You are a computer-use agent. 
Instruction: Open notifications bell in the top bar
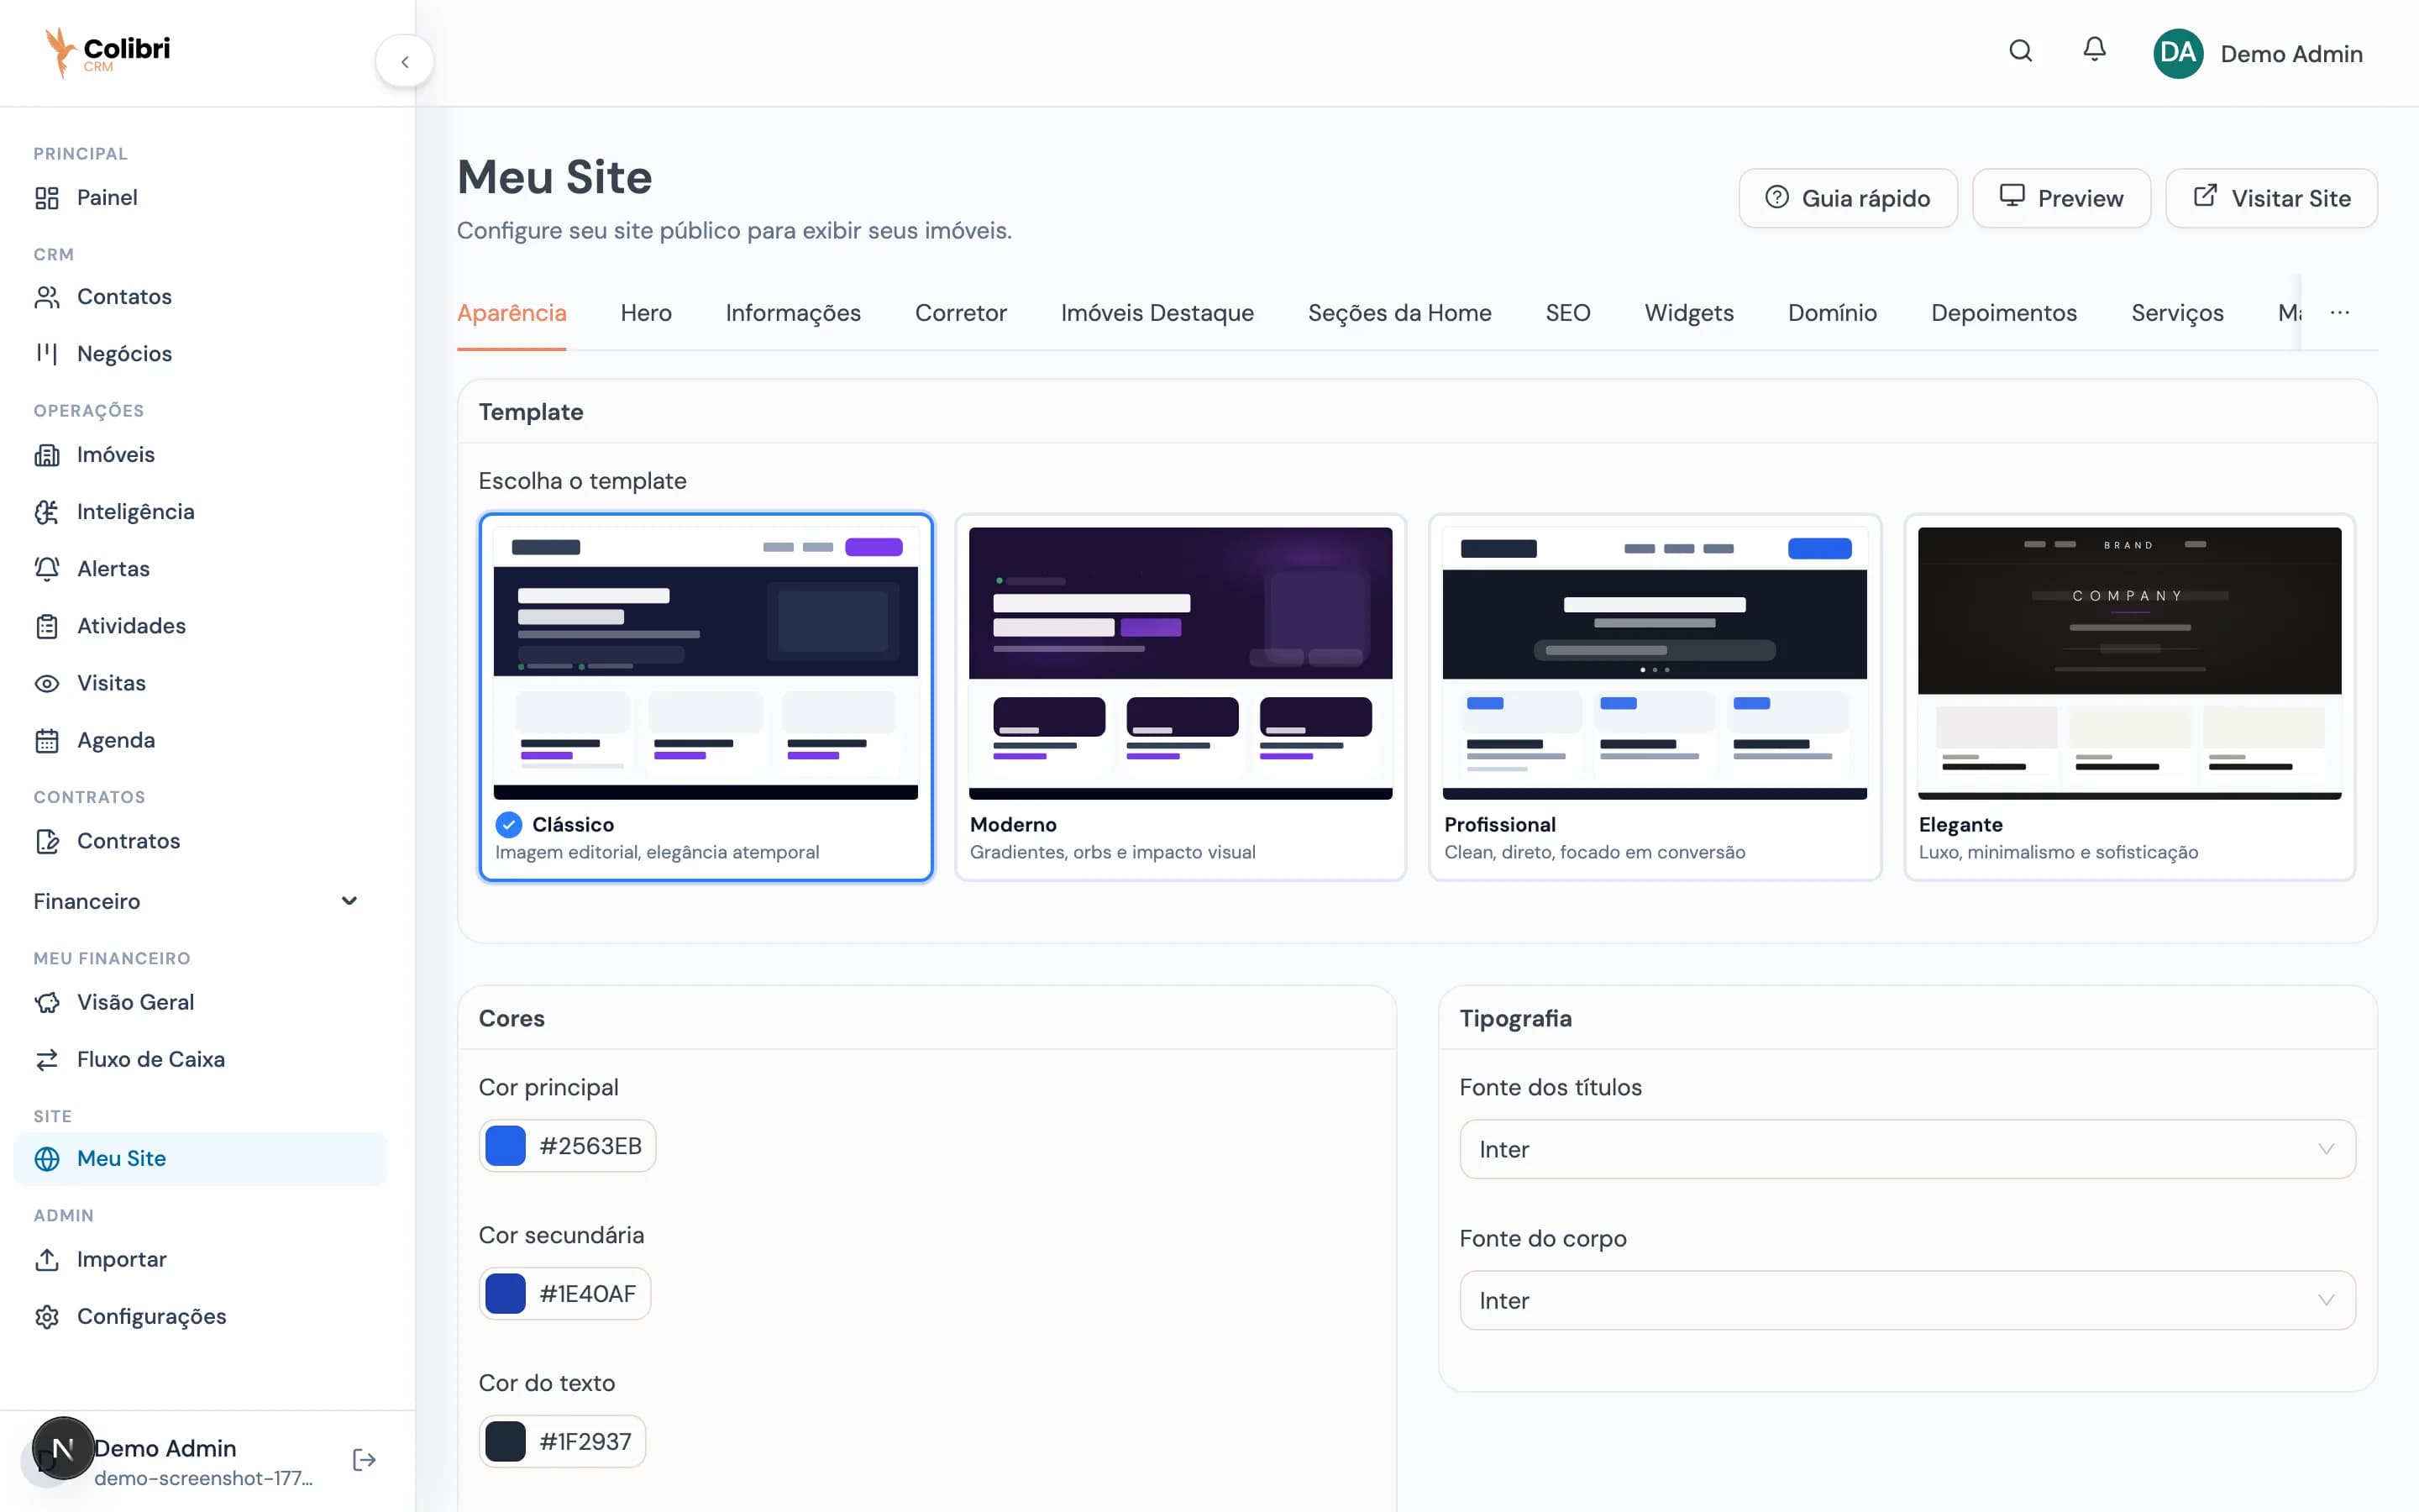click(x=2094, y=50)
